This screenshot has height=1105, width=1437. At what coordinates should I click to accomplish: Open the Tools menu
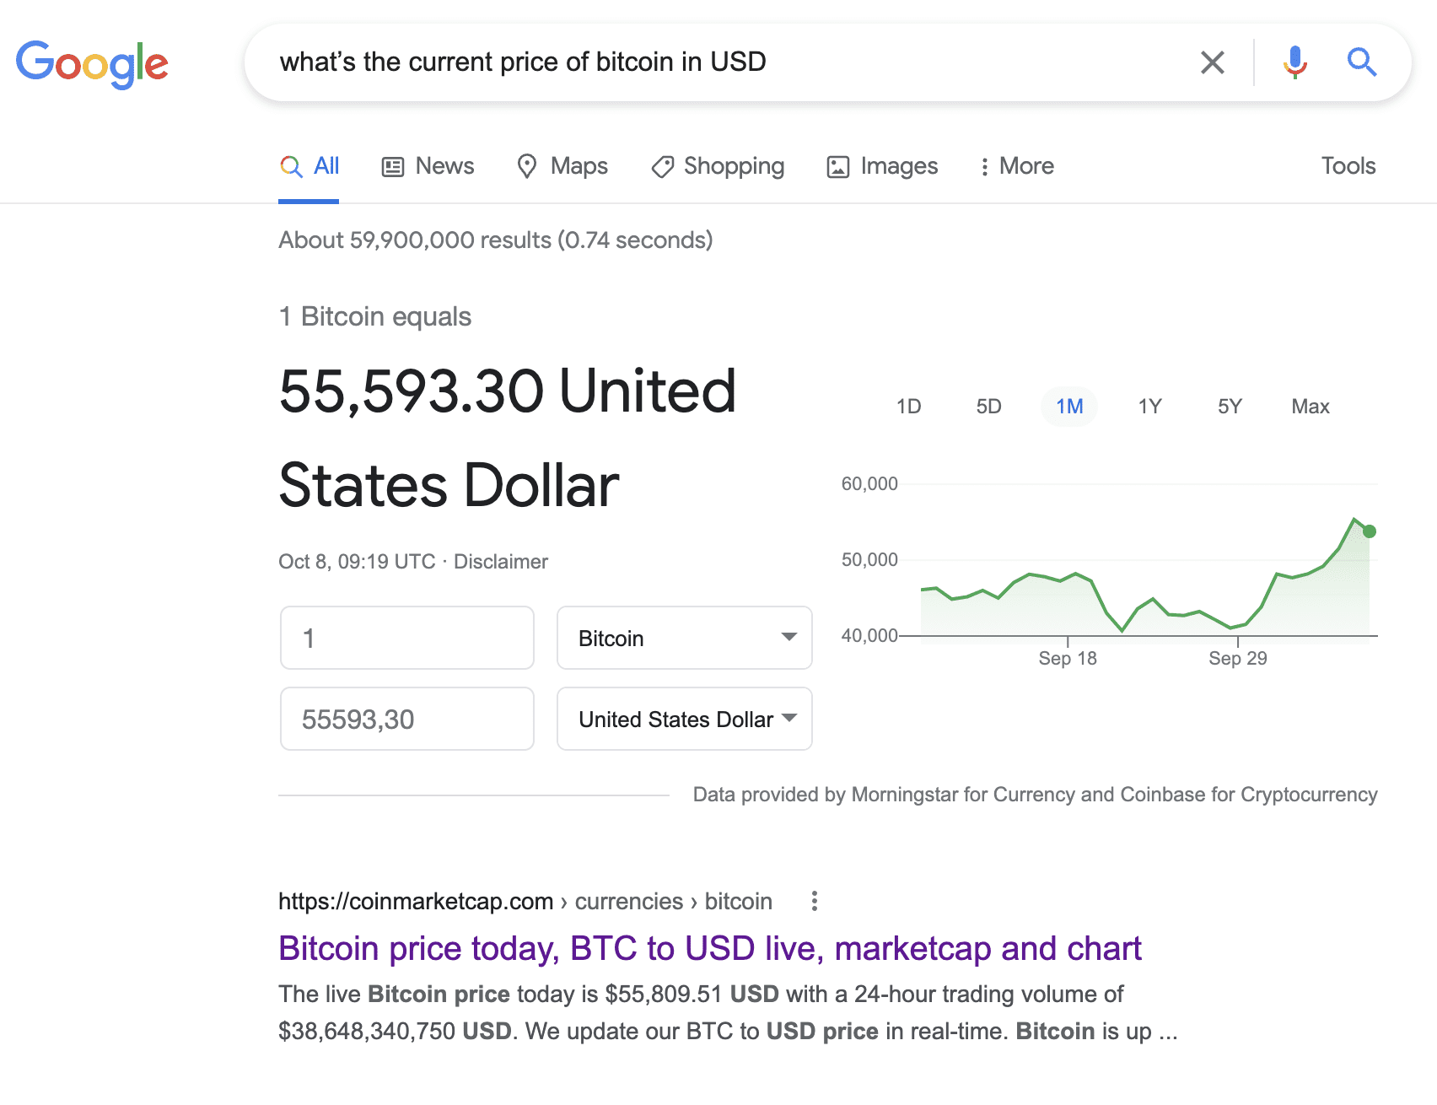[x=1347, y=166]
